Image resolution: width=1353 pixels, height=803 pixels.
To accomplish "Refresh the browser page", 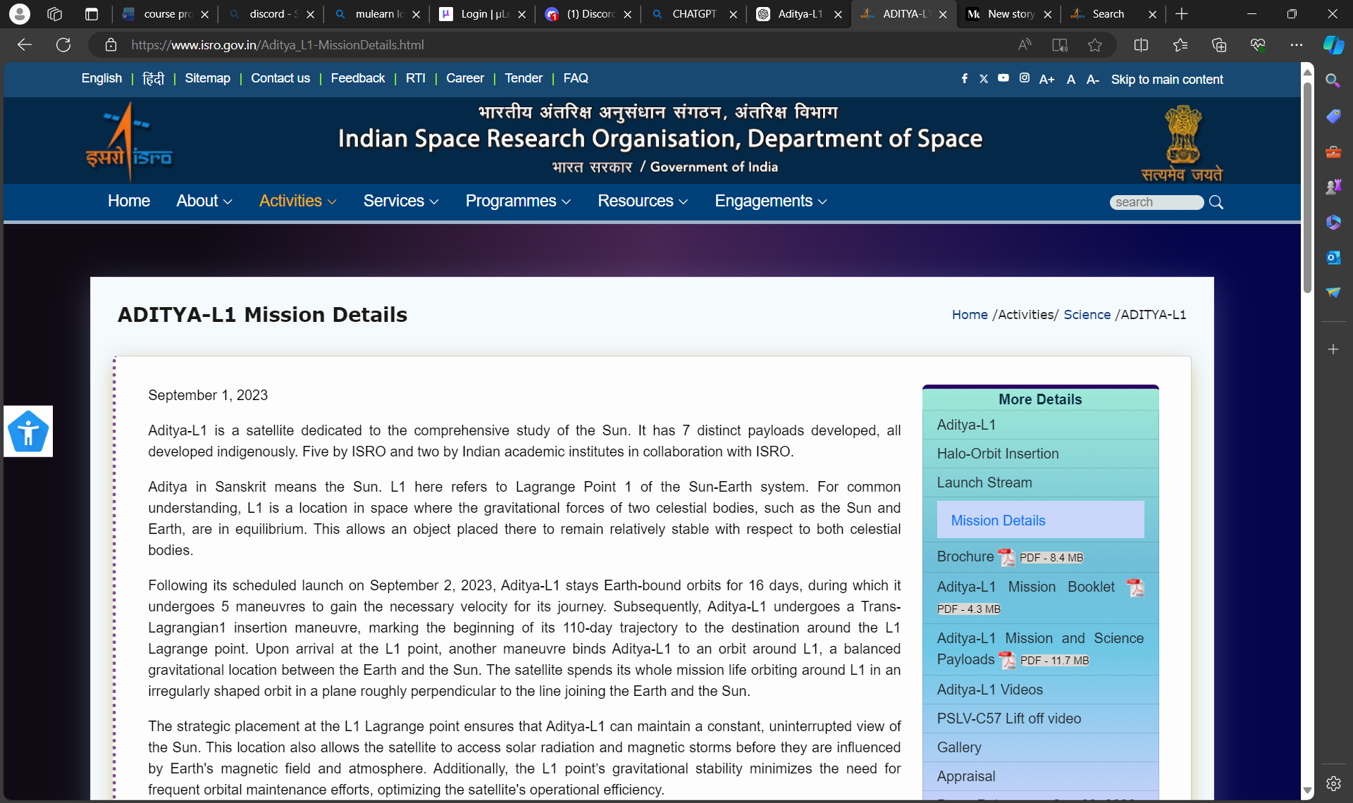I will point(63,45).
